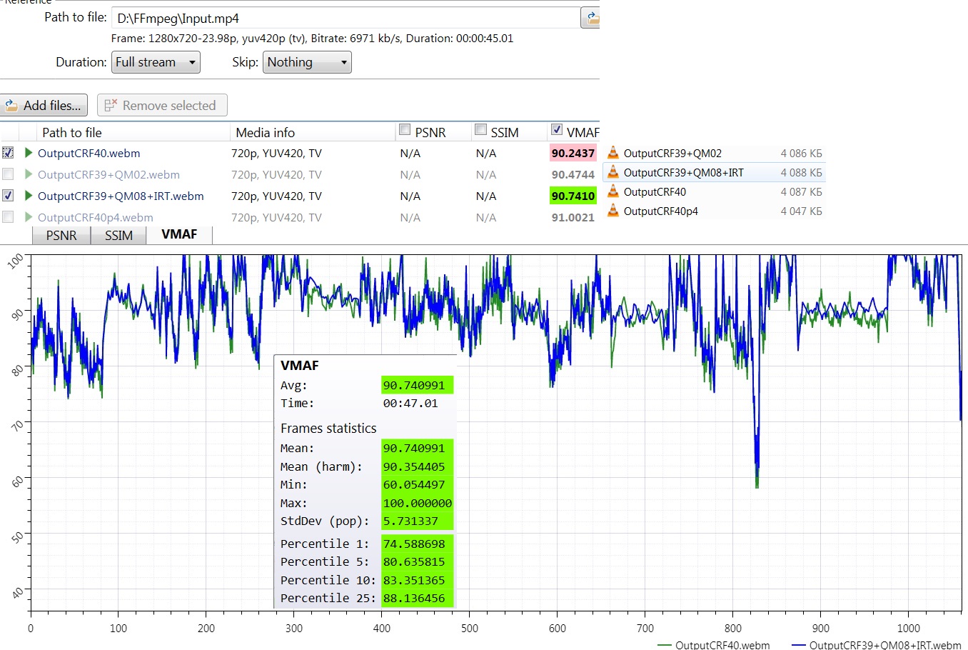Disable the VMAF metric checkbox
The height and width of the screenshot is (650, 968).
click(557, 130)
